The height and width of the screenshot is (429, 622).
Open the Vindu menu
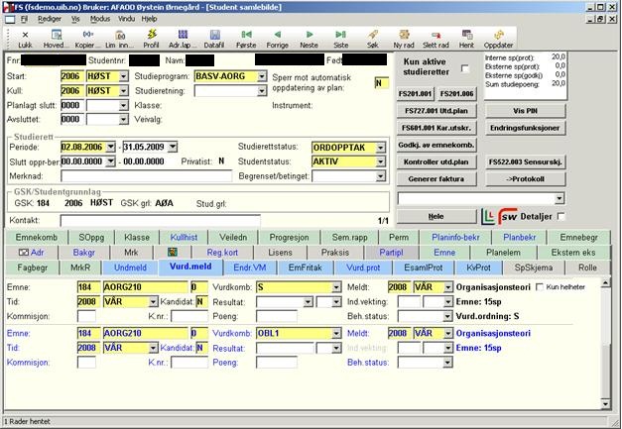pyautogui.click(x=127, y=19)
